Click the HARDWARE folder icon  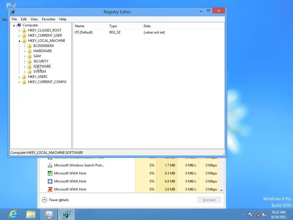tap(29, 51)
